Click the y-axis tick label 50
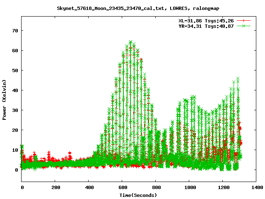Viewport: 265px width, 199px height. click(15, 70)
